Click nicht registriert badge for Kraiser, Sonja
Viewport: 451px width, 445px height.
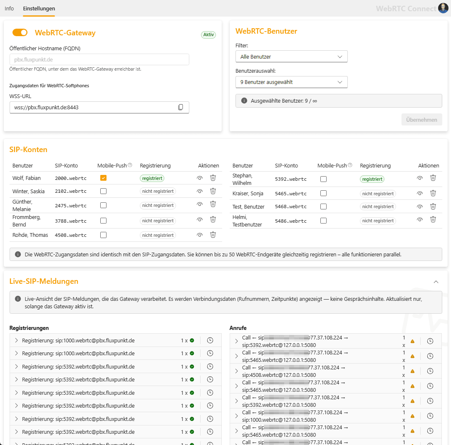coord(378,194)
